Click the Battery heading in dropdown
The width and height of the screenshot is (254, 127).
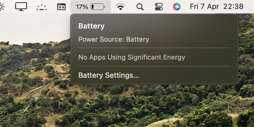point(91,26)
